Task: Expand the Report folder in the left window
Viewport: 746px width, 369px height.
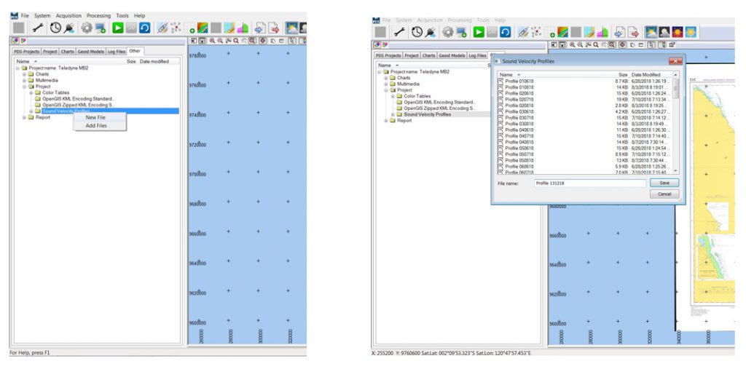Action: (24, 117)
